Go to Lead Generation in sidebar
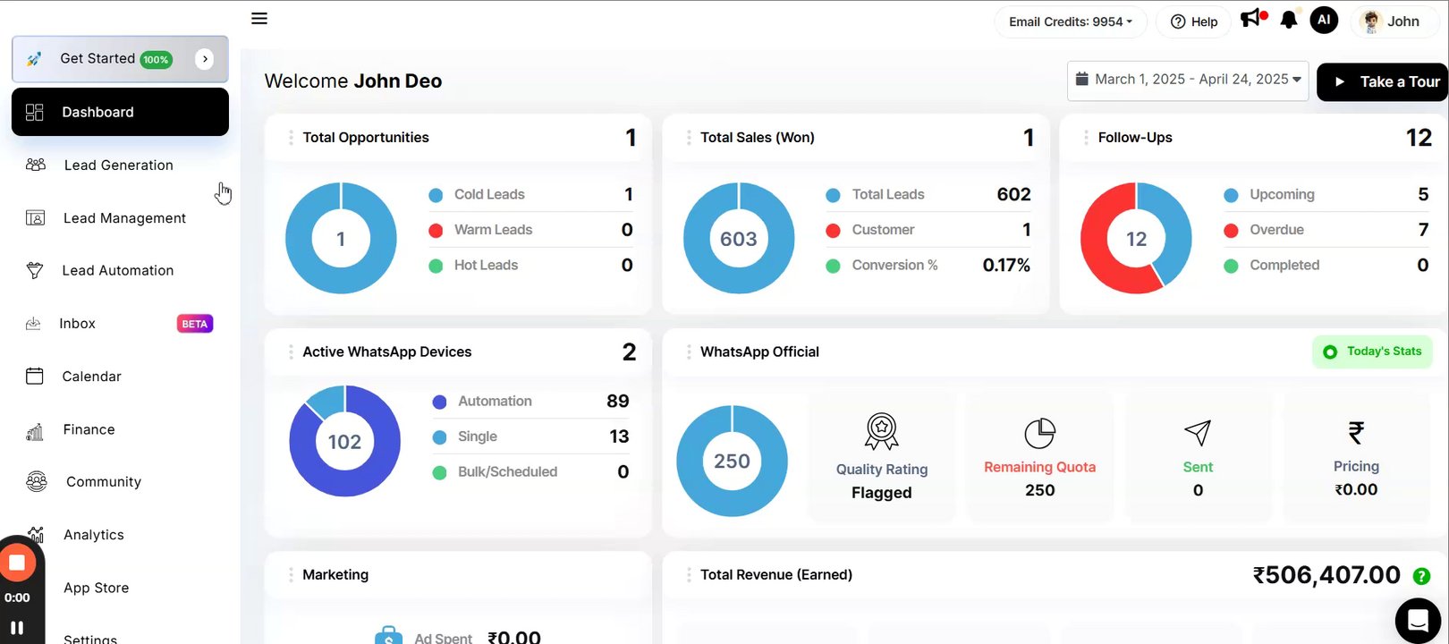Screen dimensions: 1449x644 [x=120, y=165]
